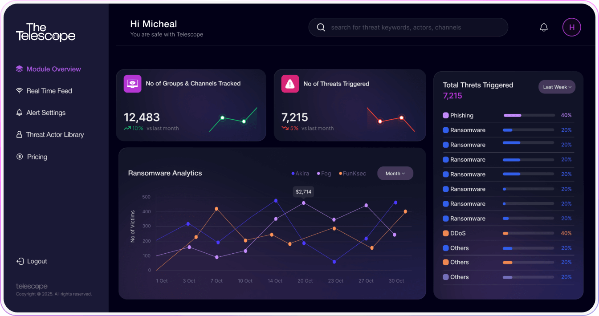Open Alert Settings page

pos(46,113)
